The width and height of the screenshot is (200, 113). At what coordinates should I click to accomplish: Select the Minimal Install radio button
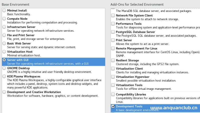click(x=4, y=11)
